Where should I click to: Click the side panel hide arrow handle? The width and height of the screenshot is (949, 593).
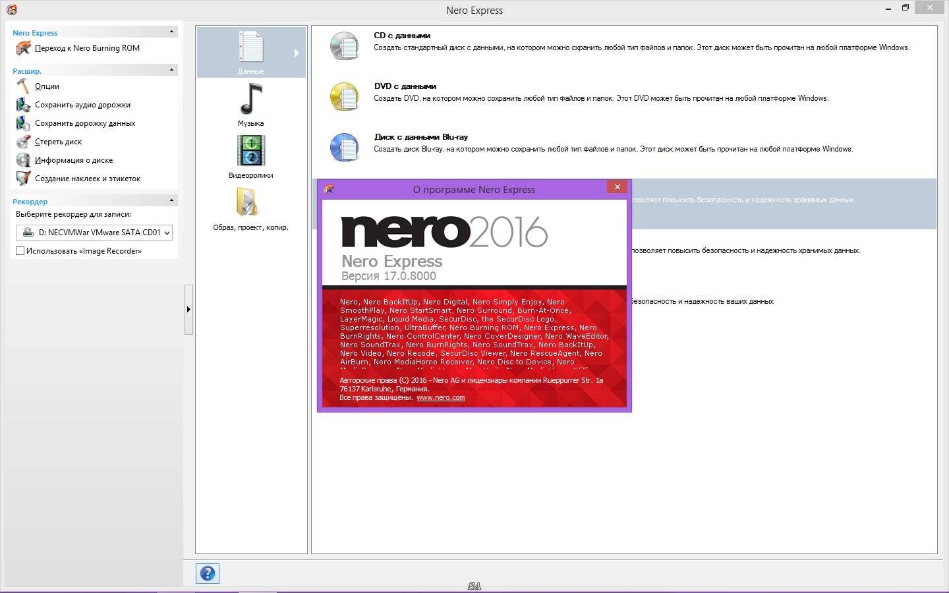point(188,310)
